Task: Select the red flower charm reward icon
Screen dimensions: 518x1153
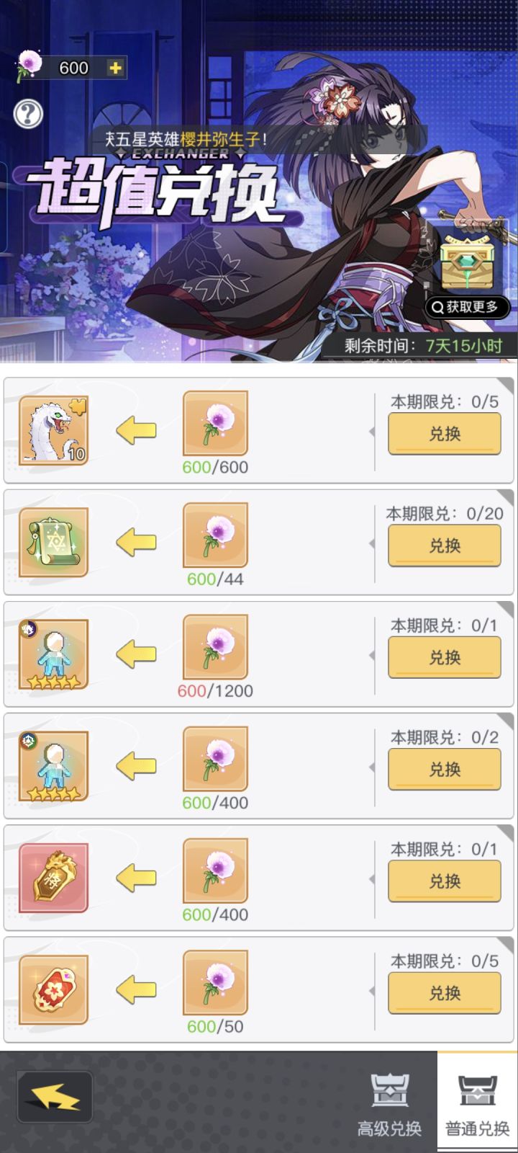Action: [x=53, y=990]
